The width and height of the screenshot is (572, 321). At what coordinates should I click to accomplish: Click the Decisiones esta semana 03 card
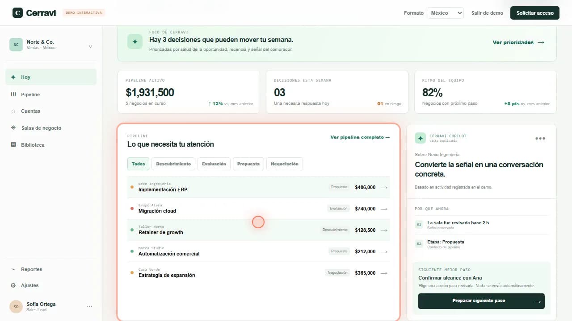[337, 91]
